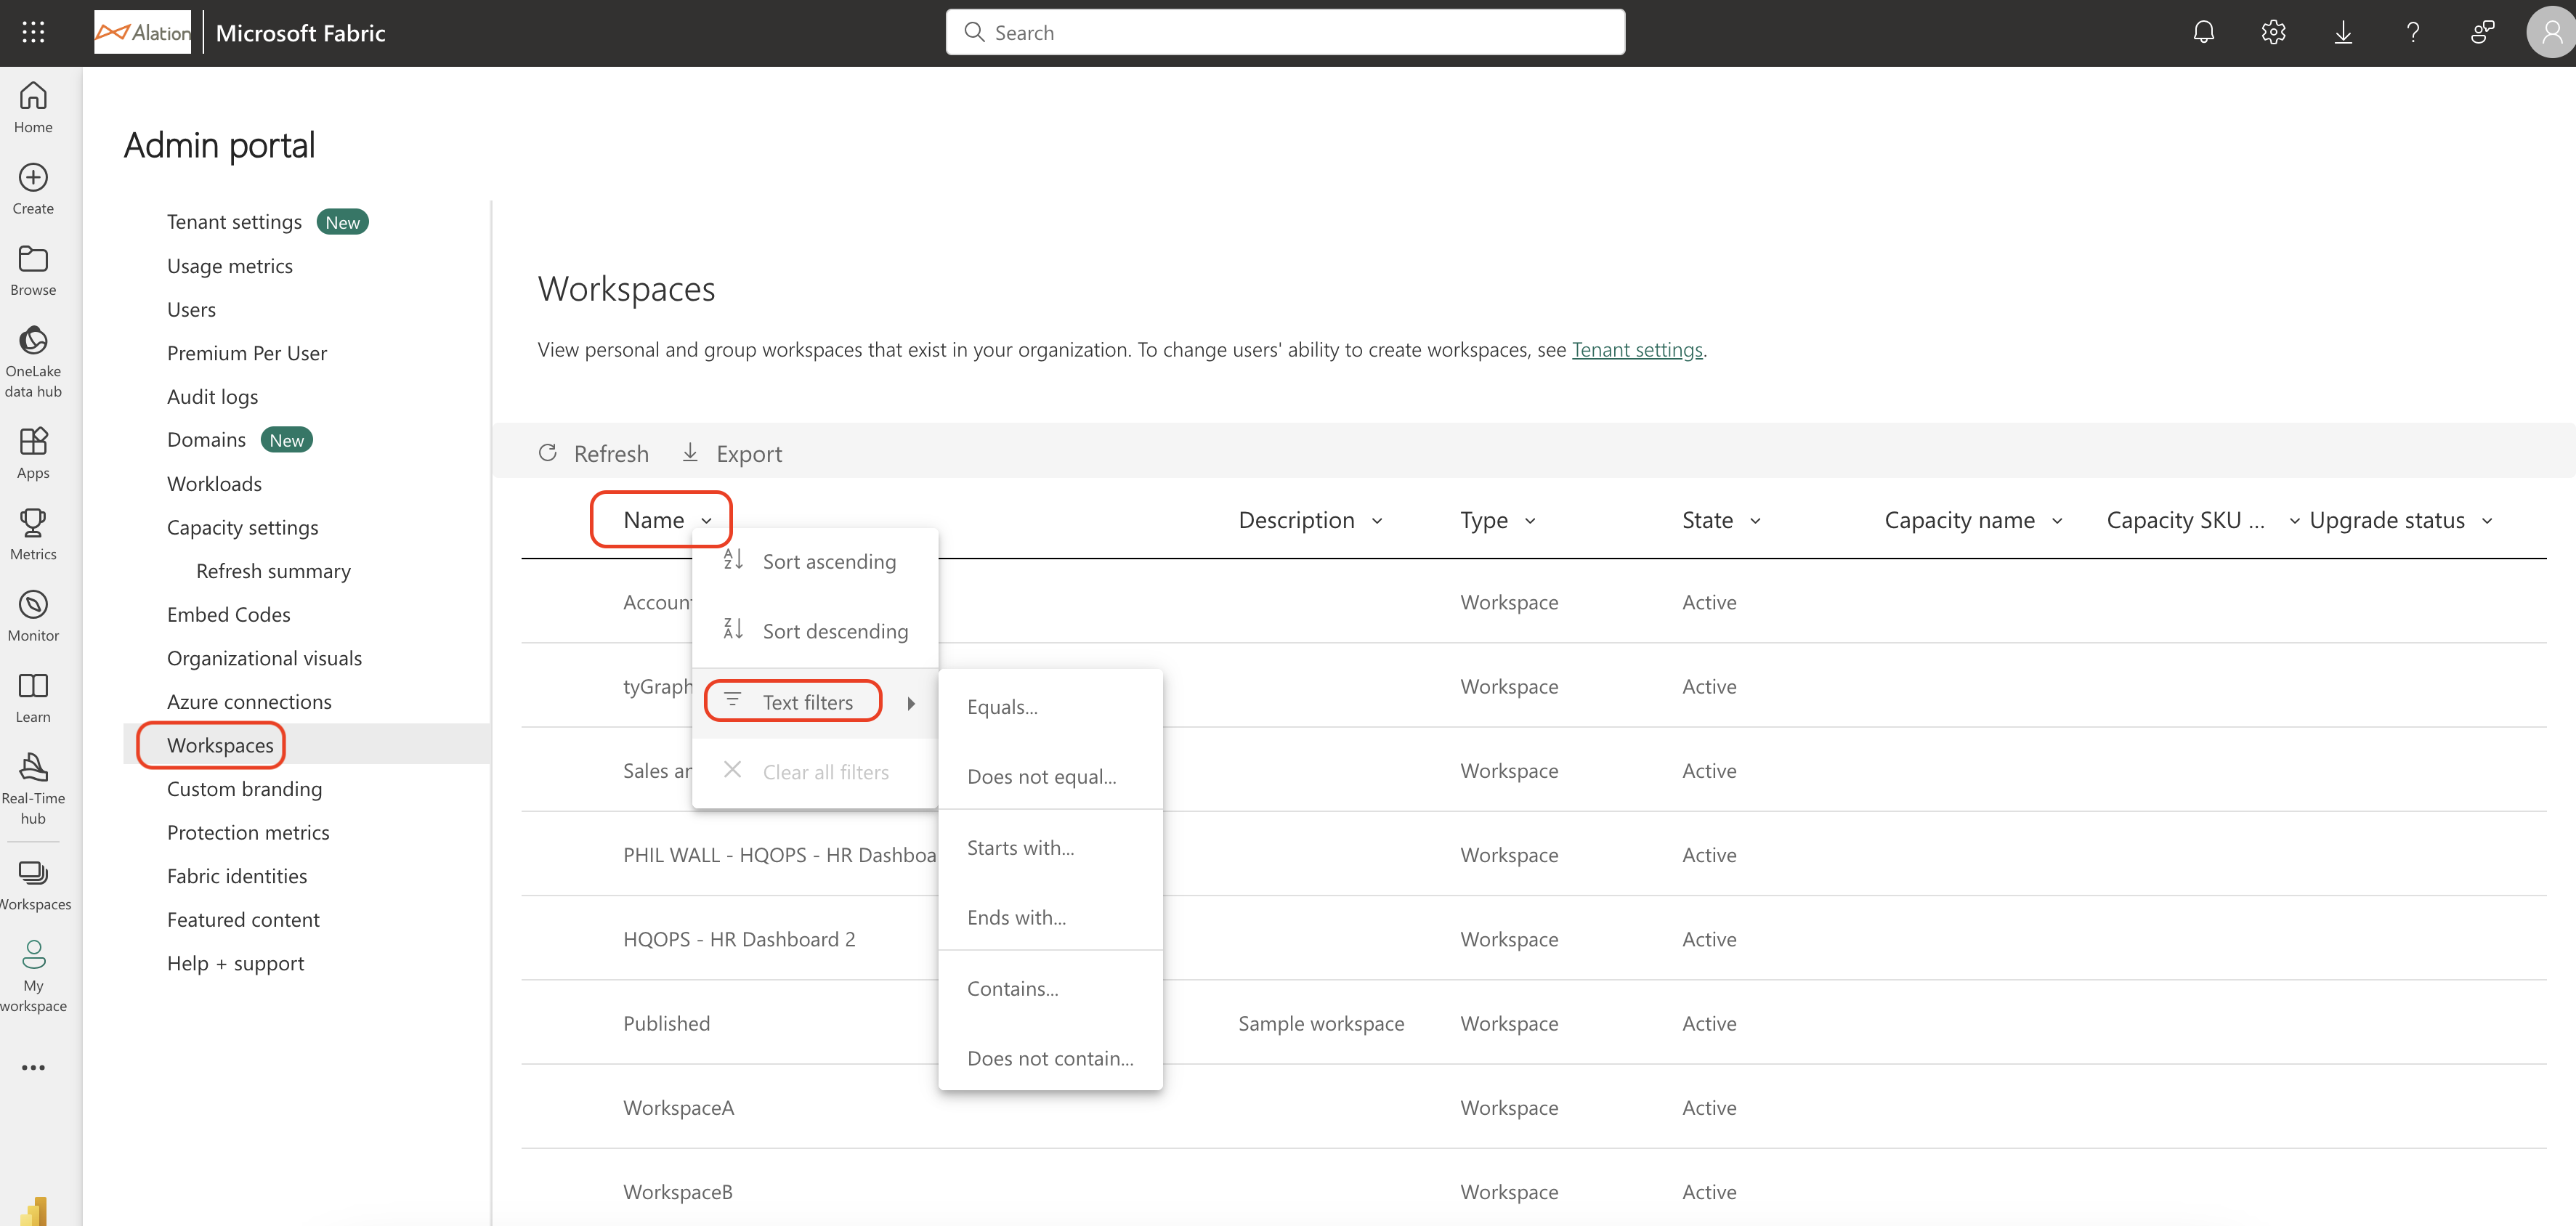Open Embed Codes in admin menu
Screen dimensions: 2576x1226
[x=228, y=615]
